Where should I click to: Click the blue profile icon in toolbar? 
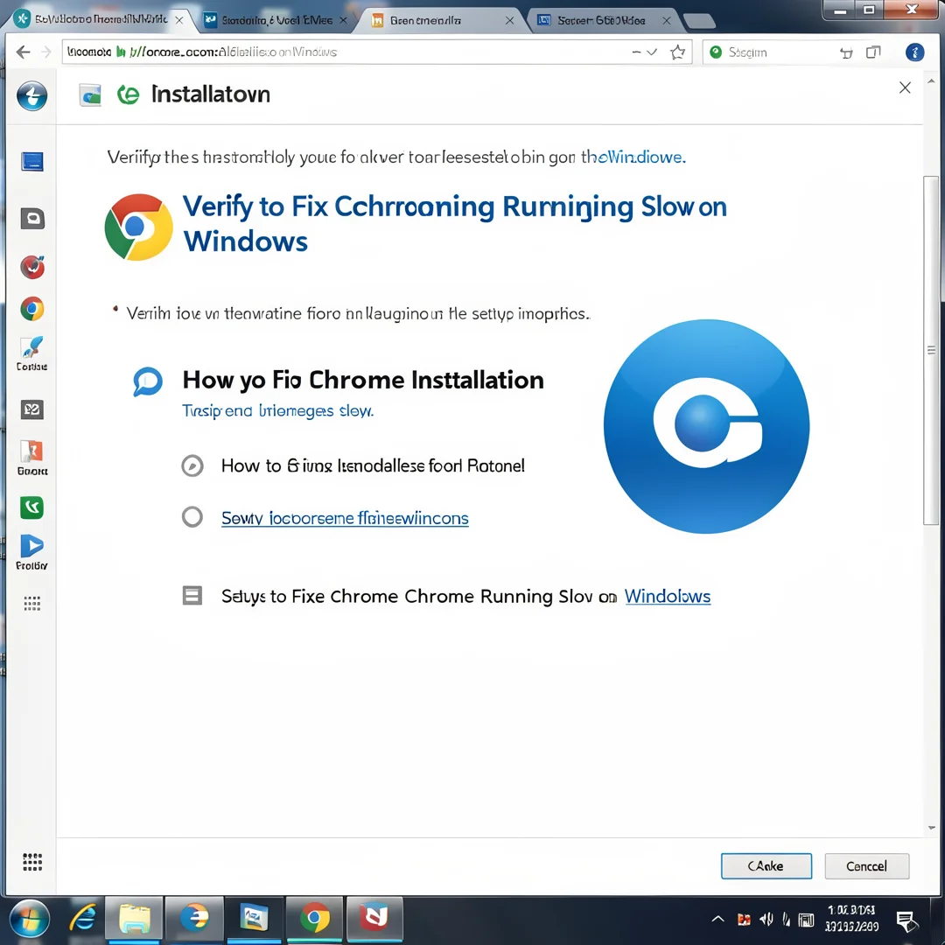click(914, 52)
